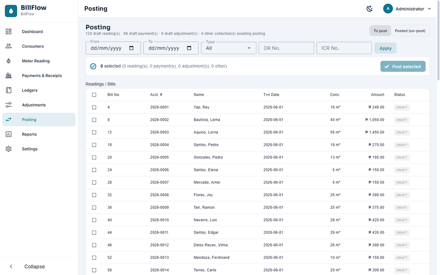Click the Apply filter button
The width and height of the screenshot is (440, 275).
[385, 48]
